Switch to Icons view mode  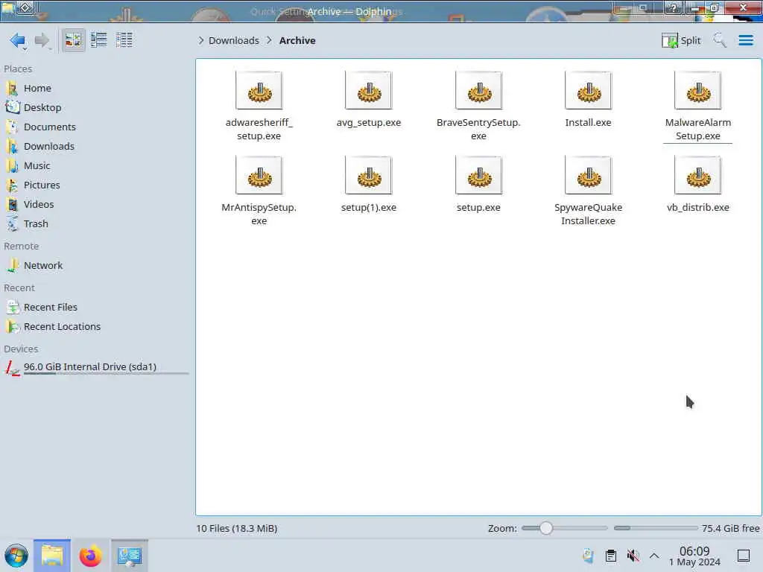pyautogui.click(x=73, y=40)
